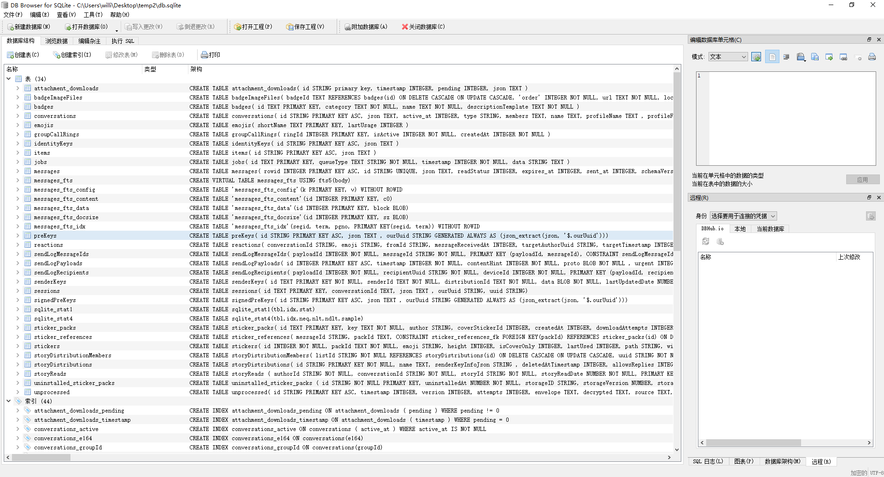Toggle the auto-format indent button in cell editor
This screenshot has width=884, height=477.
(786, 57)
